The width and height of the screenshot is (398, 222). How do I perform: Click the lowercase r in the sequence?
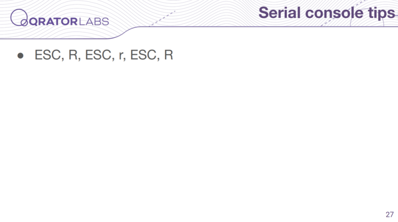120,56
